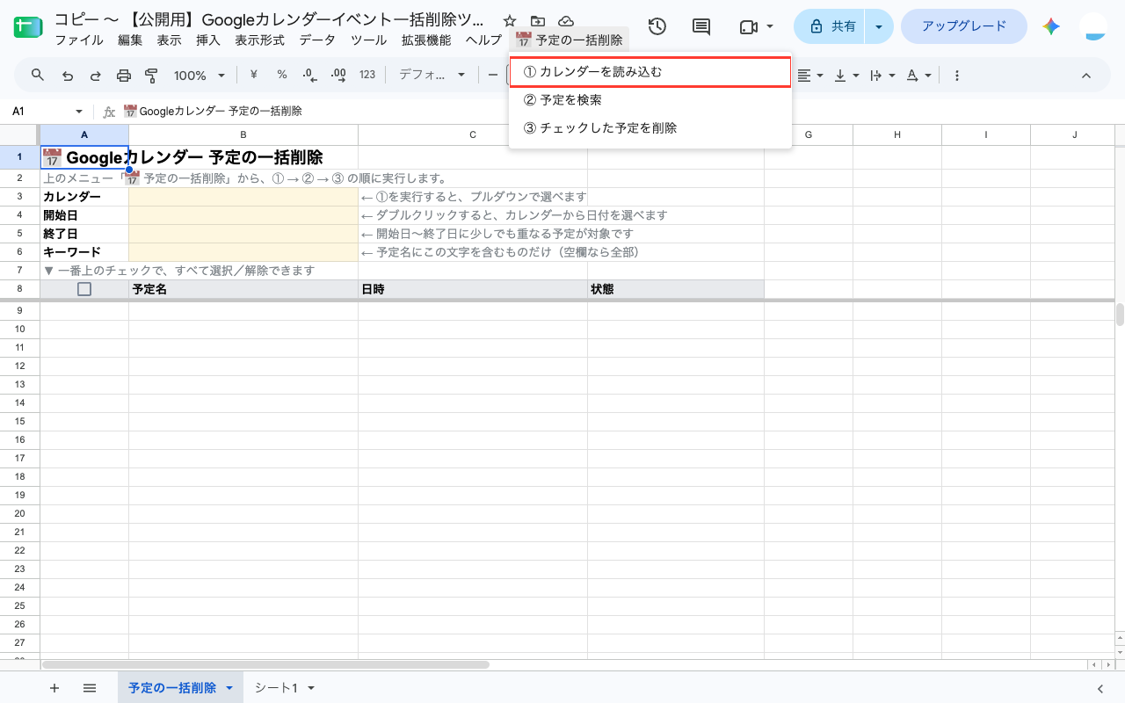Open more toolbar options (three dots)
This screenshot has width=1125, height=703.
point(957,75)
